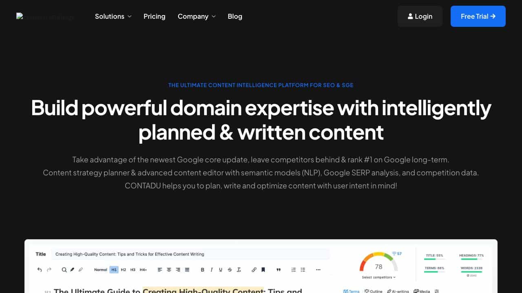Image resolution: width=522 pixels, height=293 pixels.
Task: Justify text in the editor toolbar
Action: (x=187, y=269)
